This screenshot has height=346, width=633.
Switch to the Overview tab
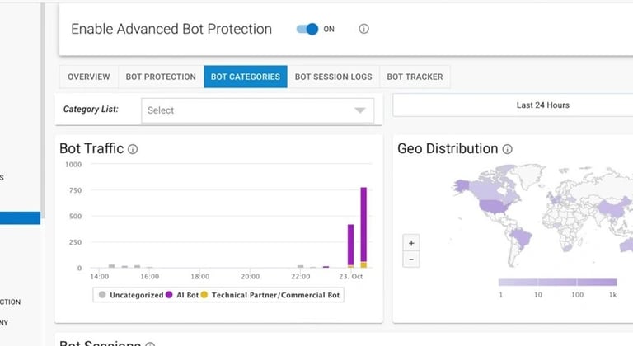(89, 77)
